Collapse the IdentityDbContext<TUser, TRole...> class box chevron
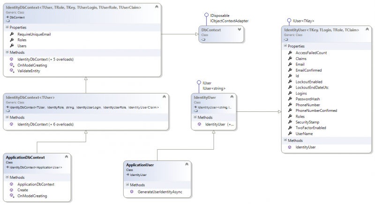Screen dimensions: 375x205 pyautogui.click(x=157, y=7)
